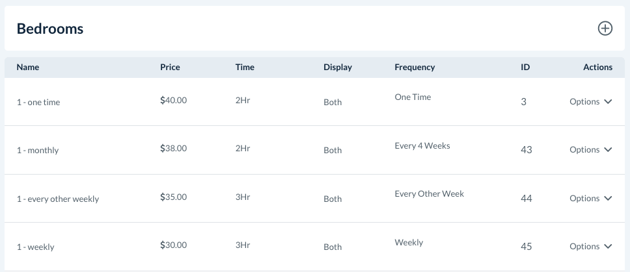Expand Options menu for 1 - monthly
This screenshot has height=272, width=630.
[x=590, y=150]
